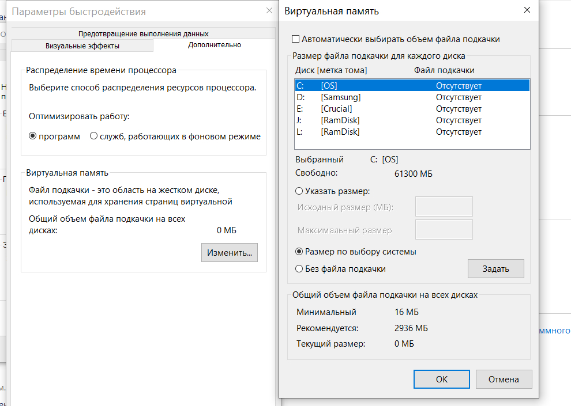571x406 pixels.
Task: Select служб, работающих в фоновом режиме
Action: pyautogui.click(x=93, y=136)
